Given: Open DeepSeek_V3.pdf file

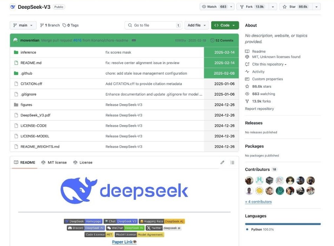Looking at the screenshot, I should (x=35, y=115).
